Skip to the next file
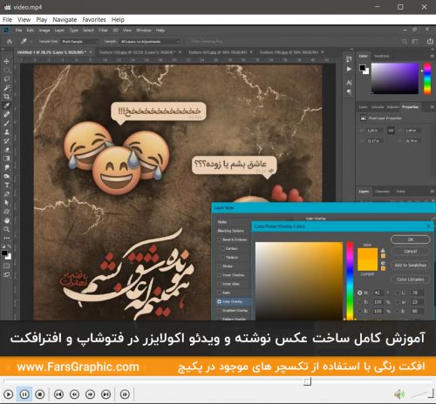Image resolution: width=436 pixels, height=404 pixels. 106,394
